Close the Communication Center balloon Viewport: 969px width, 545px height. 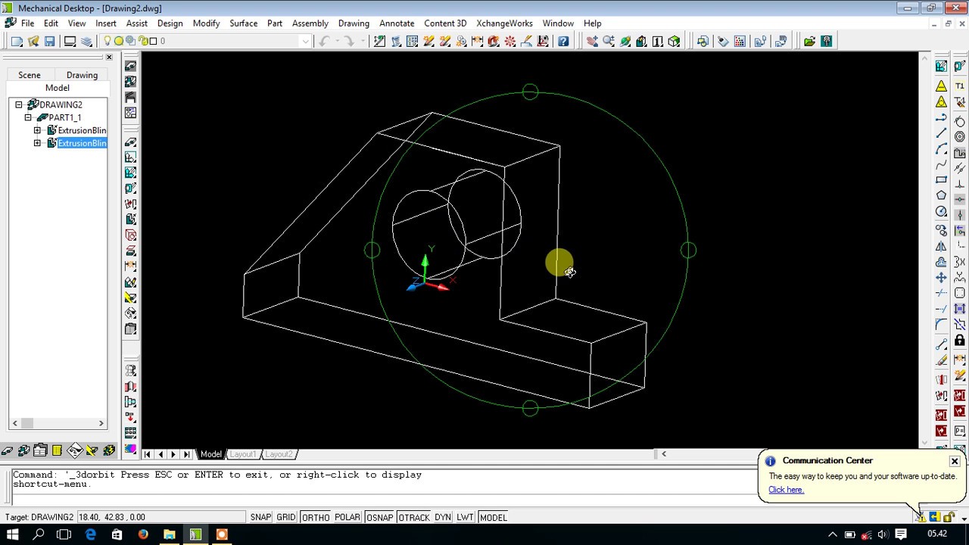coord(955,461)
